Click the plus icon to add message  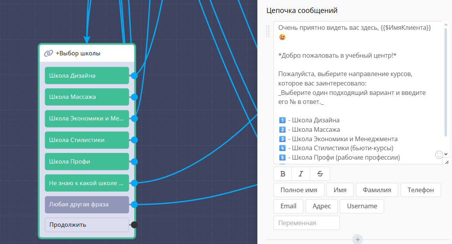(357, 239)
